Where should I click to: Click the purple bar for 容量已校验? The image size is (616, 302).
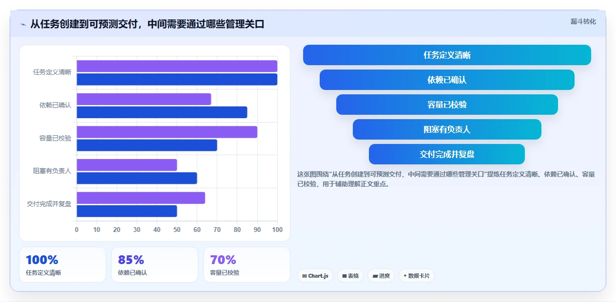(167, 132)
